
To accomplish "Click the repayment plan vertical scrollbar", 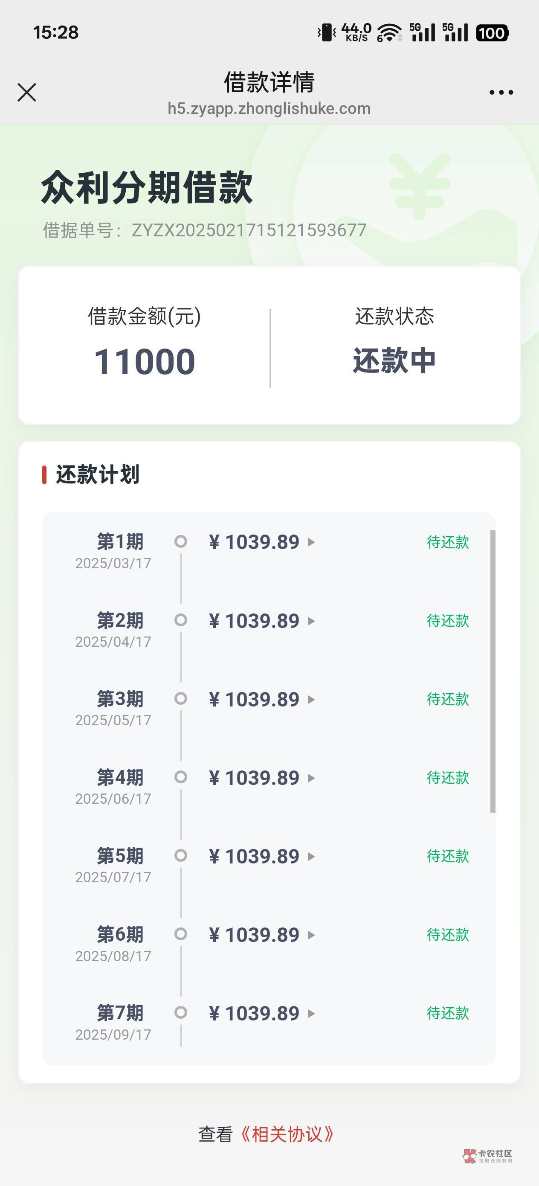I will coord(493,672).
